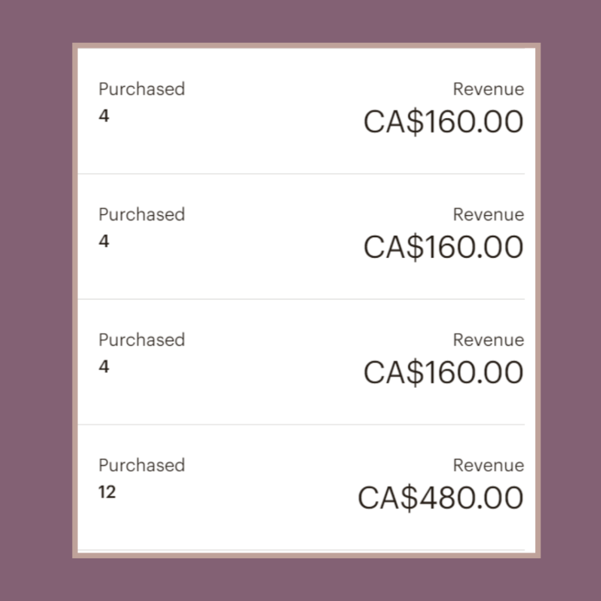This screenshot has height=601, width=601.
Task: Click the Revenue label in the second row
Action: tap(488, 214)
